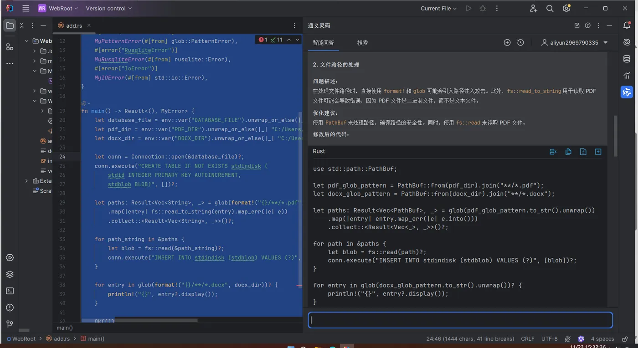
Task: Open the Git tool window
Action: point(10,324)
